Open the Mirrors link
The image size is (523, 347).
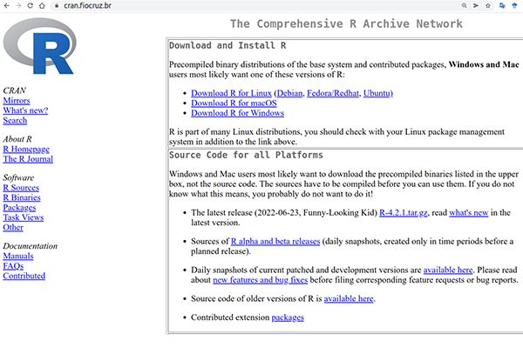point(17,101)
